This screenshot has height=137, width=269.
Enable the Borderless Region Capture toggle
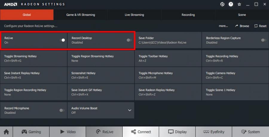click(x=263, y=40)
